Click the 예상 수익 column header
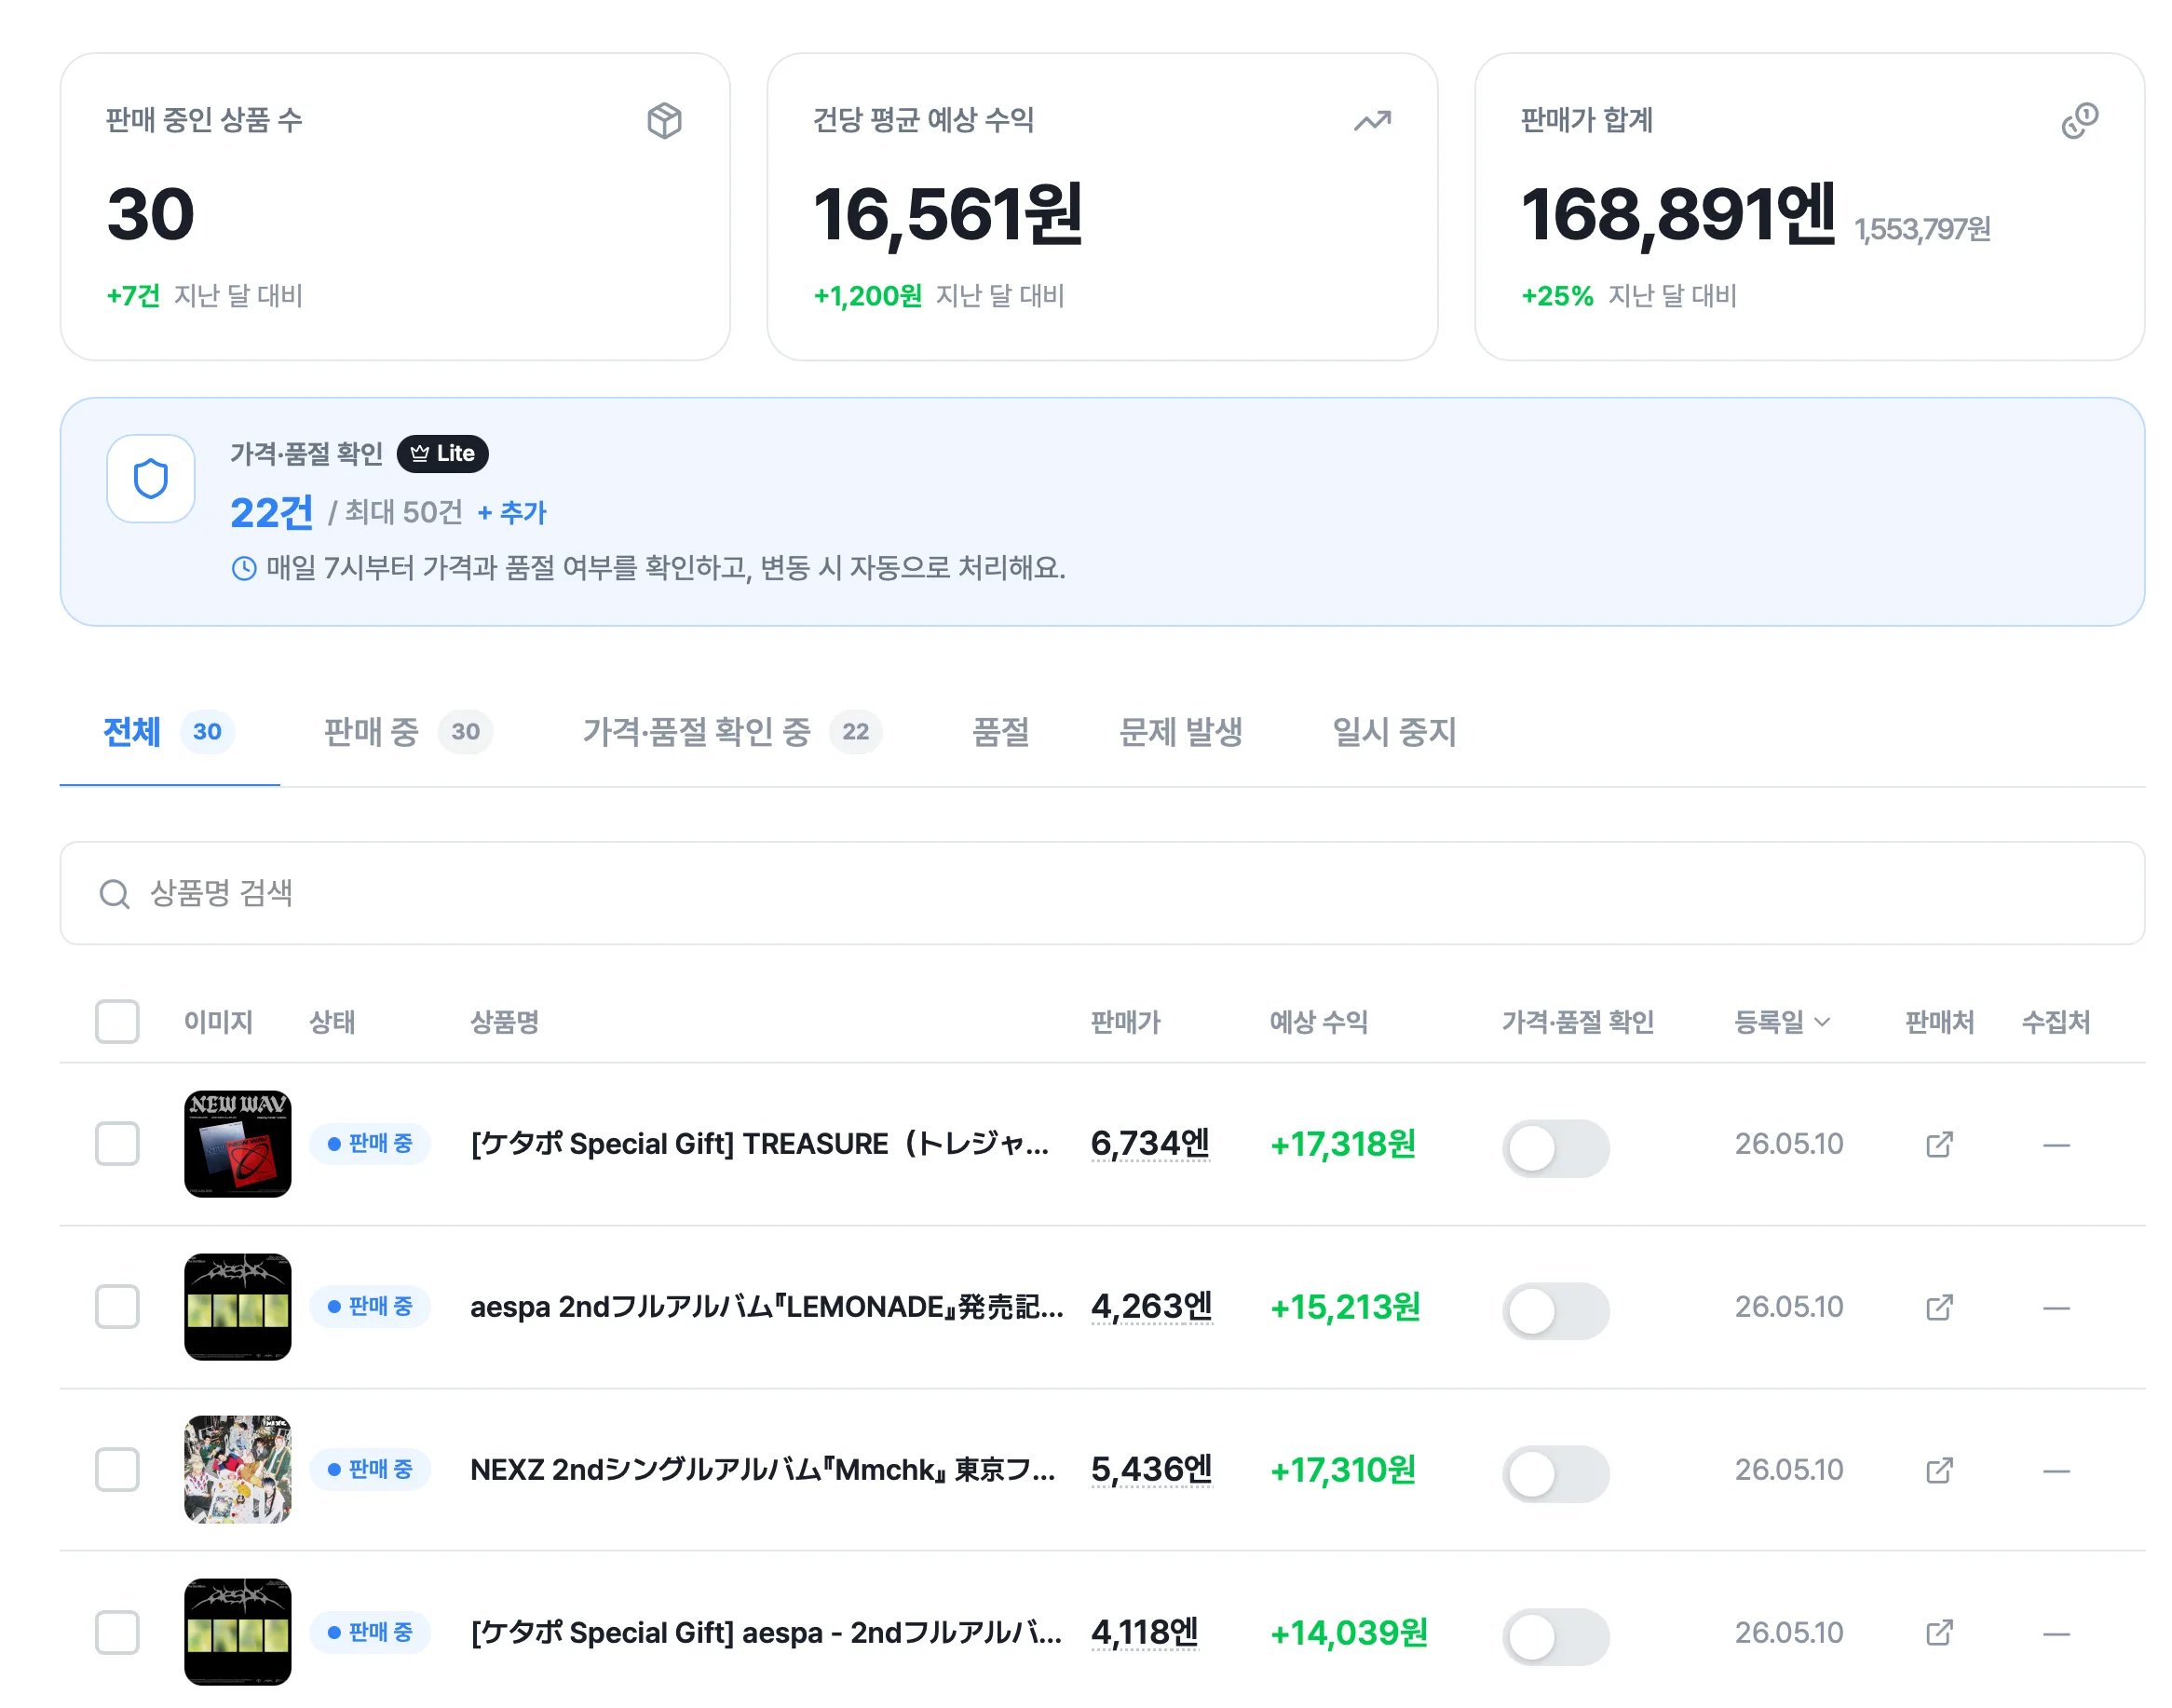The image size is (2172, 1708). click(1319, 1023)
